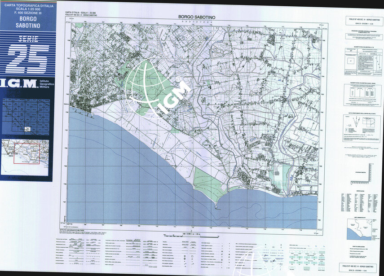Click the white IGM globe watermark logo
The width and height of the screenshot is (384, 276).
pyautogui.click(x=155, y=88)
